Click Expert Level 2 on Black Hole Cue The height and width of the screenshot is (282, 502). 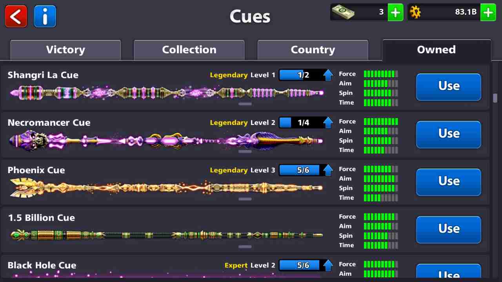(x=250, y=265)
